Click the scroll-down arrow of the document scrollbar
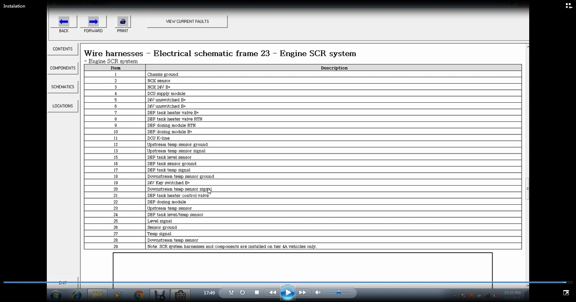This screenshot has width=576, height=302. click(527, 285)
